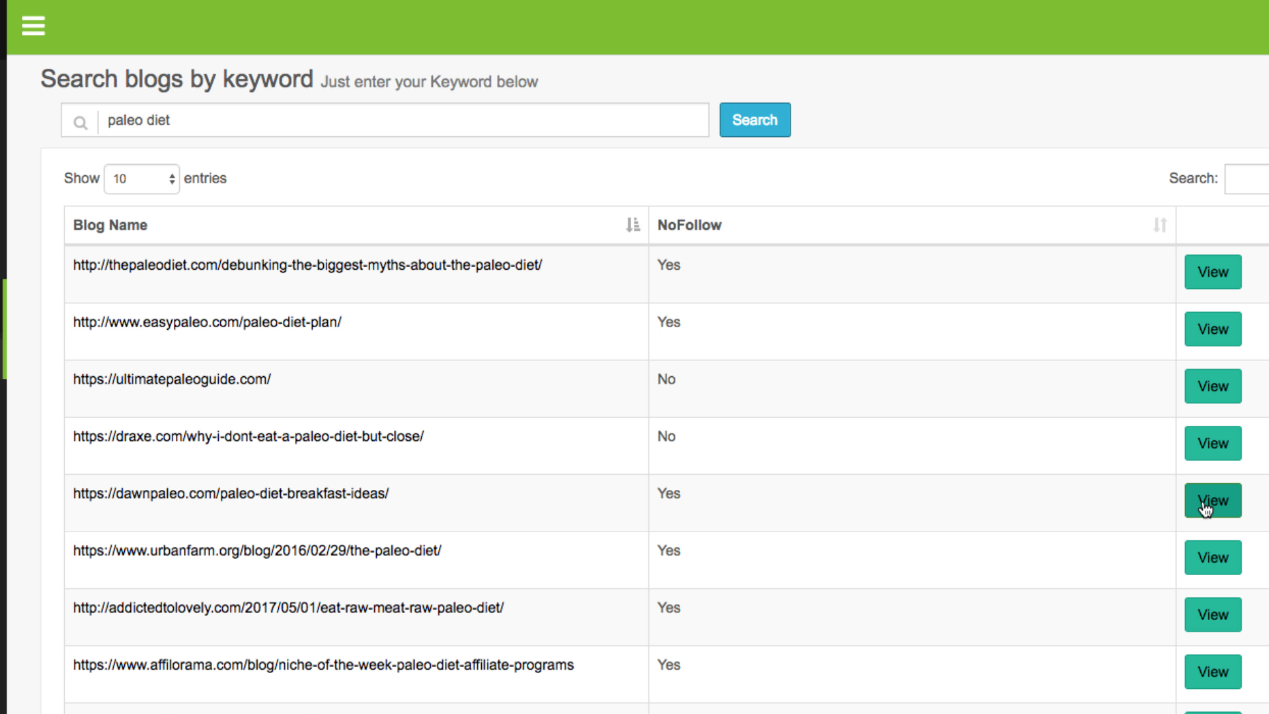The width and height of the screenshot is (1269, 714).
Task: Select the ultimatepaleoguide.com URL row text
Action: tap(172, 379)
